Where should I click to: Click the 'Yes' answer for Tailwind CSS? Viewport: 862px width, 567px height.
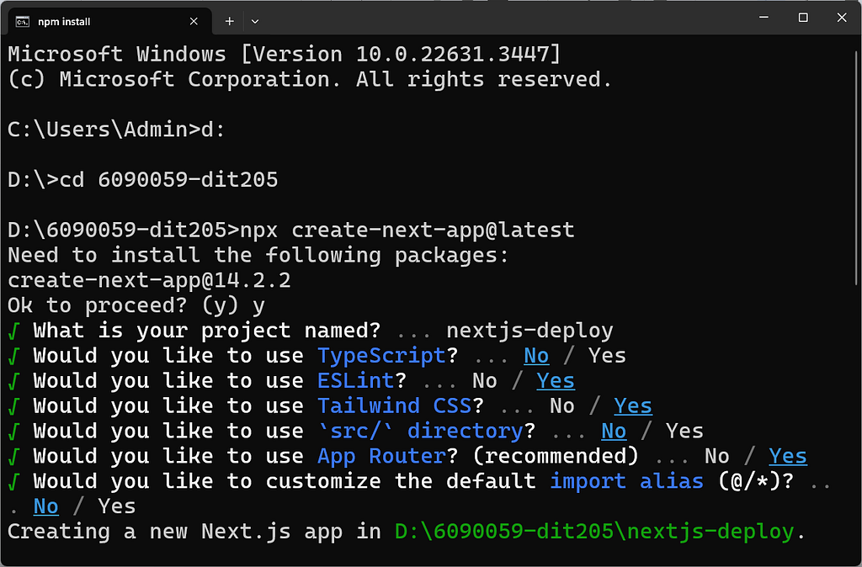pyautogui.click(x=633, y=406)
